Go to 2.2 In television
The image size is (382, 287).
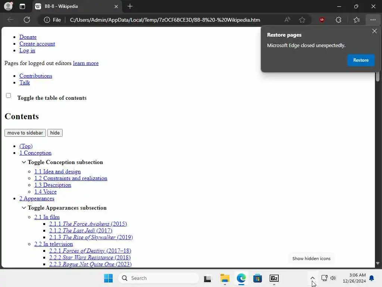pyautogui.click(x=54, y=244)
